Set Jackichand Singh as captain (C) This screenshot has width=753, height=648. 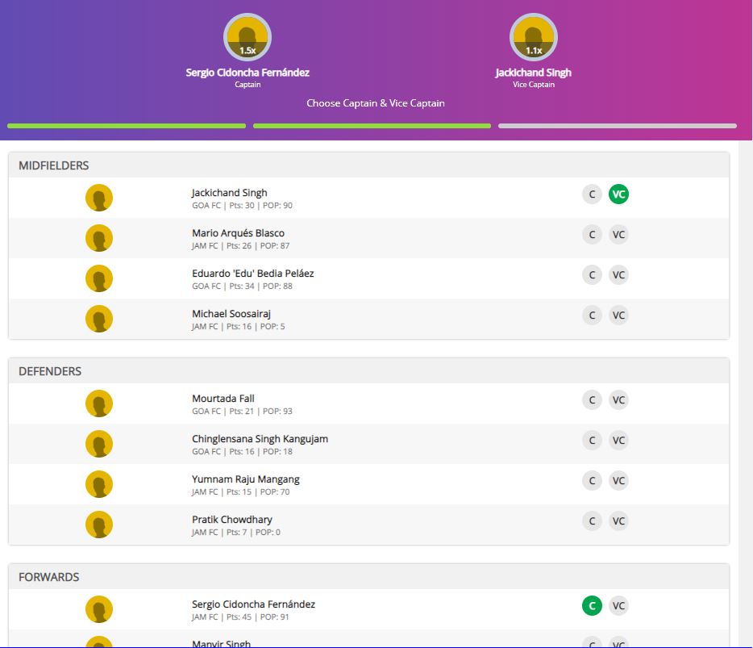coord(592,194)
